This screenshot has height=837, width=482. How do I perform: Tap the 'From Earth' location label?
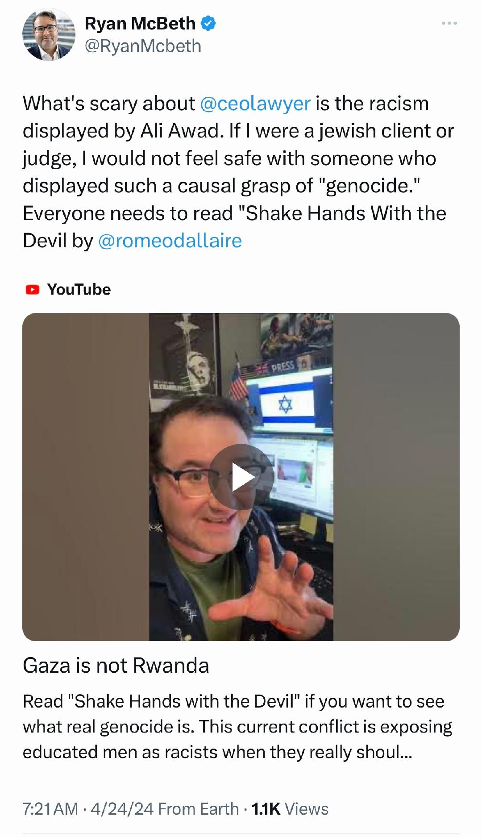199,809
